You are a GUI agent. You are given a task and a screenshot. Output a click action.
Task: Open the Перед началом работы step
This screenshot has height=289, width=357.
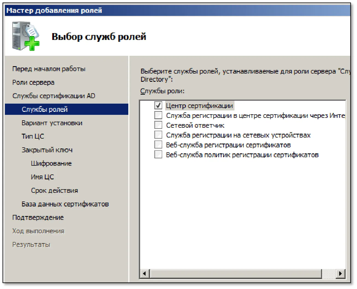(49, 69)
